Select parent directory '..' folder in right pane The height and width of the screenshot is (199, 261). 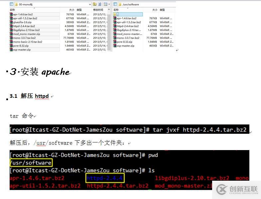(128, 14)
